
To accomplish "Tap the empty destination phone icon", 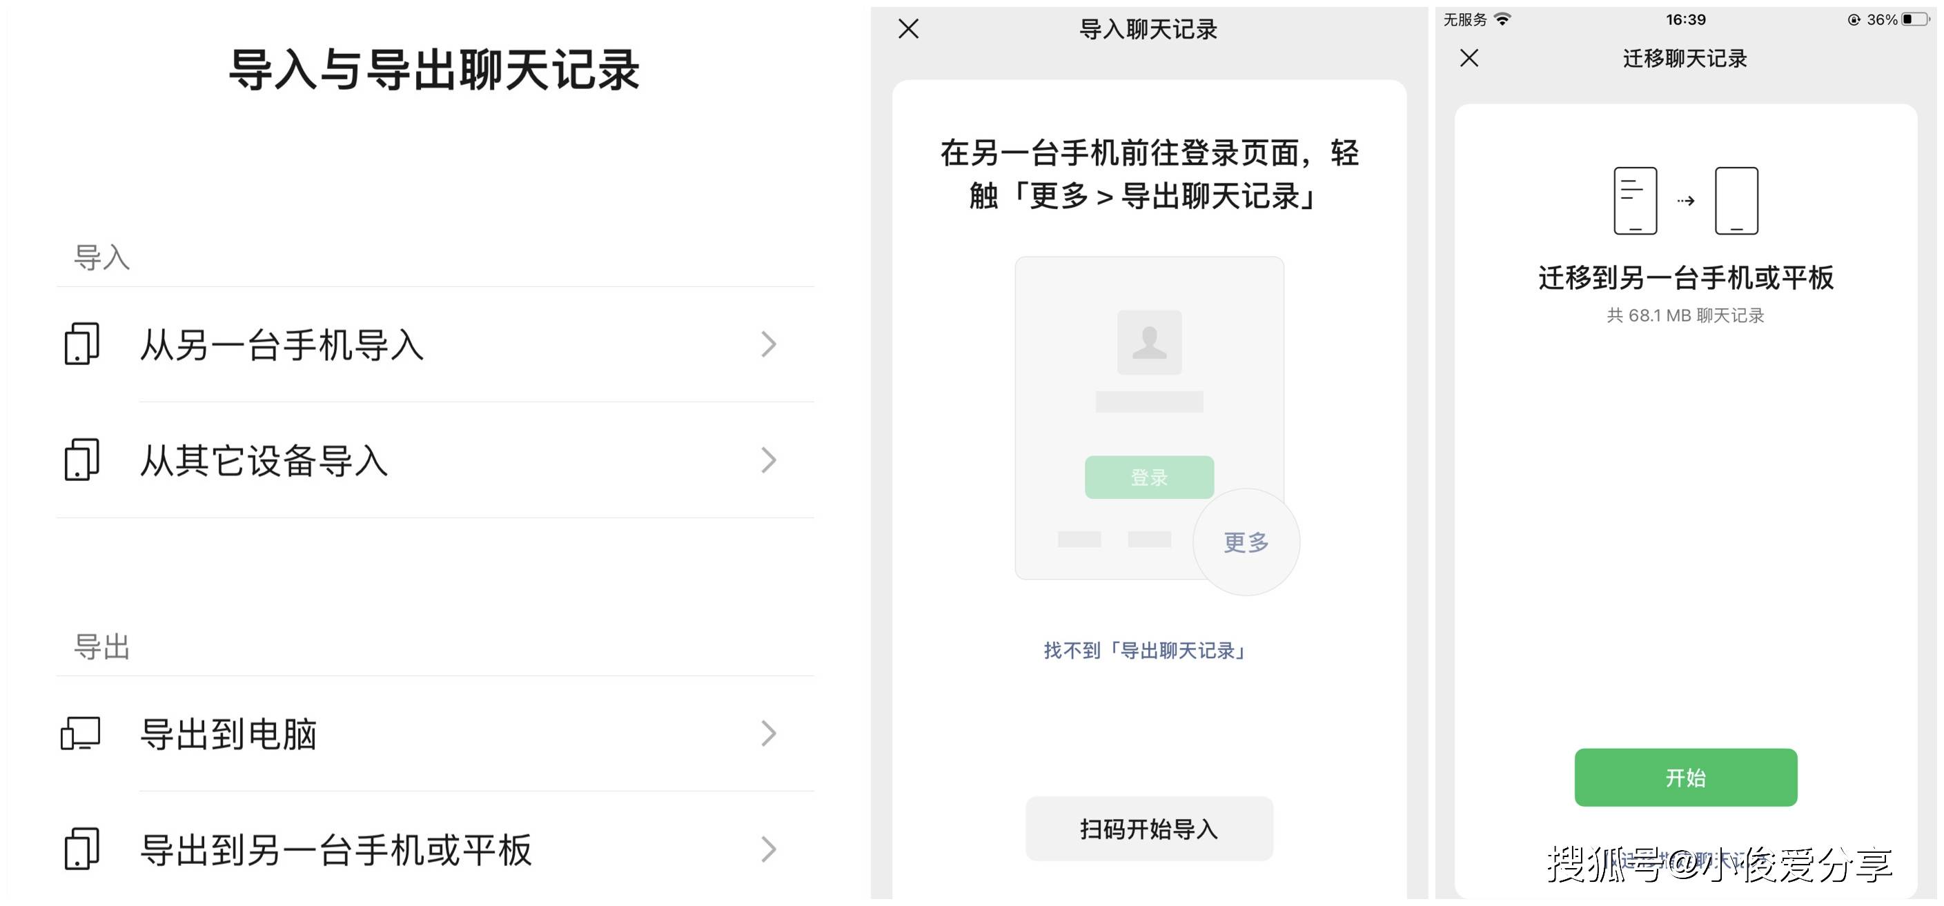I will (1736, 201).
